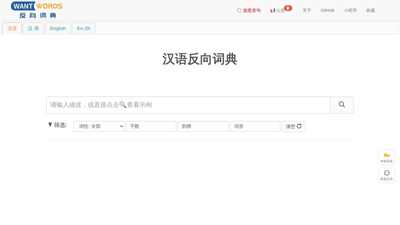Click the 清空 clear filters button
Viewport: 400px width, 225px height.
[x=291, y=127]
